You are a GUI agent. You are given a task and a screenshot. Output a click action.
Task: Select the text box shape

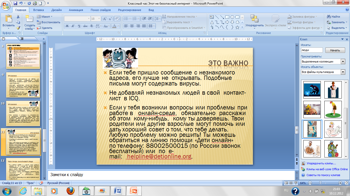tap(212, 17)
